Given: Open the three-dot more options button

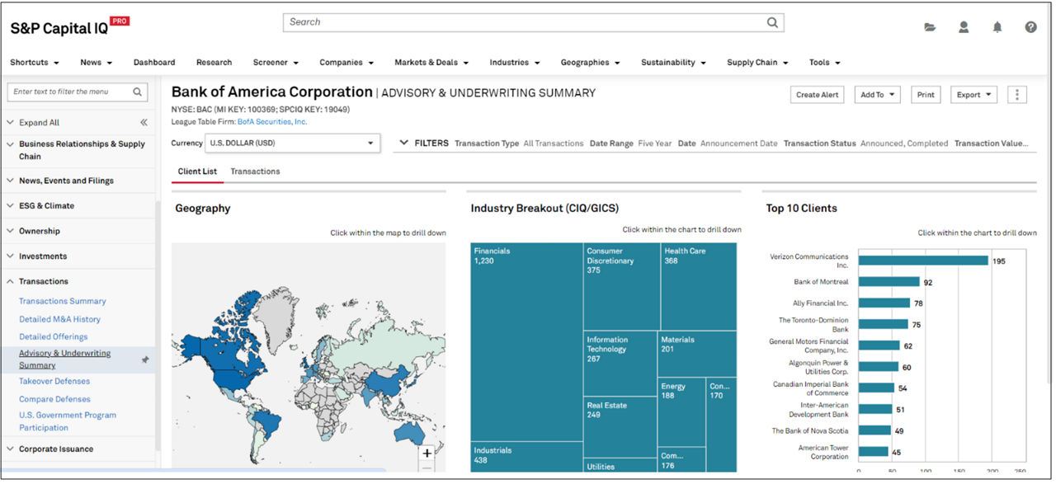Looking at the screenshot, I should click(x=1017, y=95).
